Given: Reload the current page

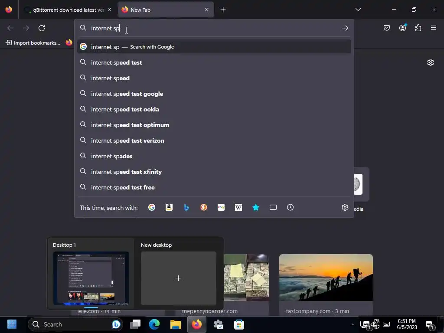Looking at the screenshot, I should (x=42, y=28).
